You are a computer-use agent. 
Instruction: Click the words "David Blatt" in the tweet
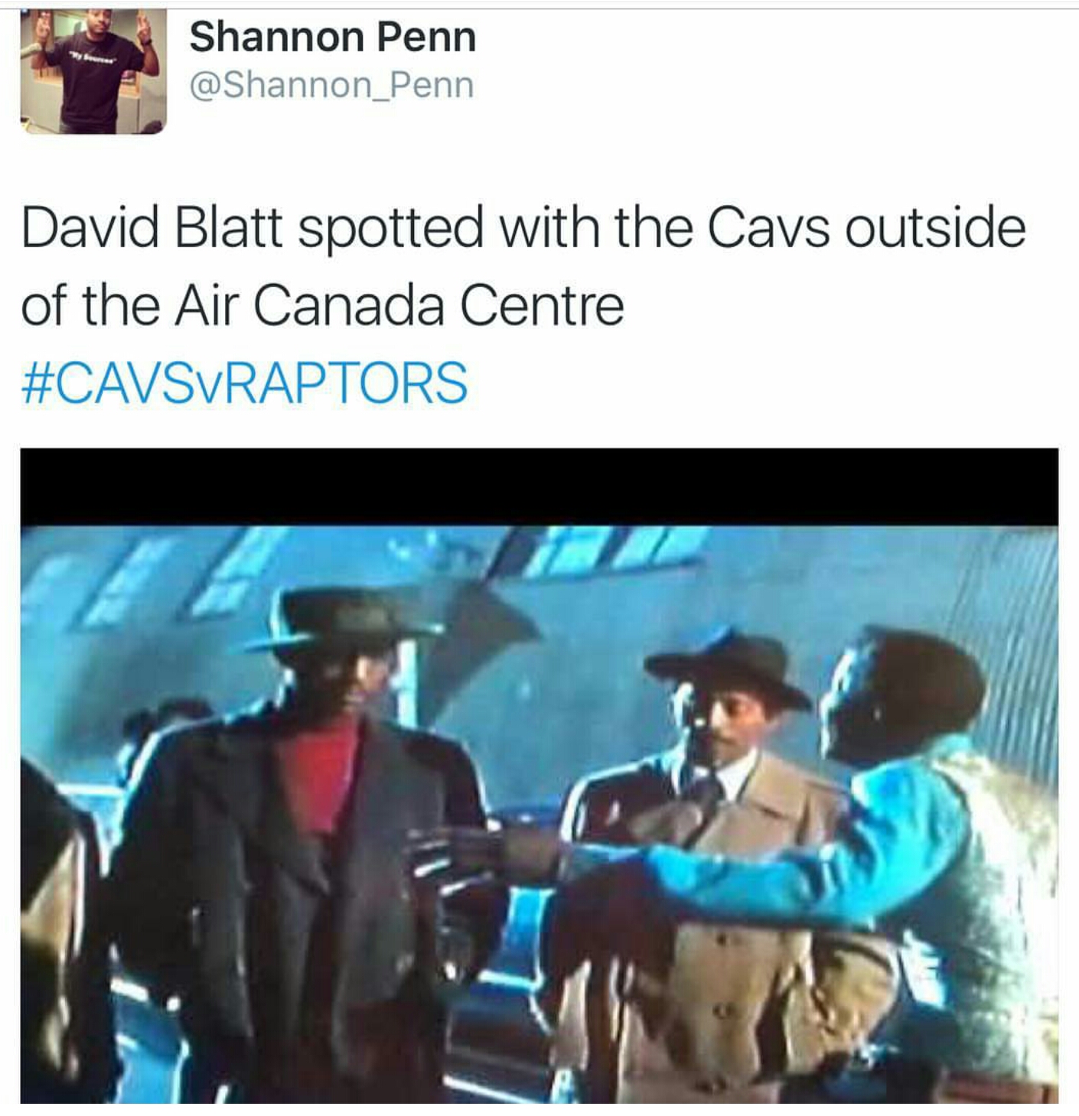(152, 227)
